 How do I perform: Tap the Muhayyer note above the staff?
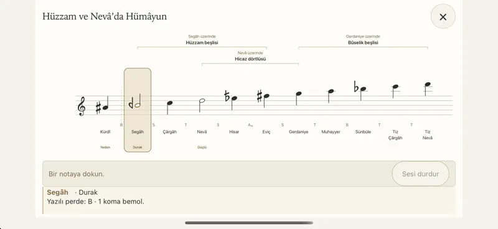(x=331, y=91)
